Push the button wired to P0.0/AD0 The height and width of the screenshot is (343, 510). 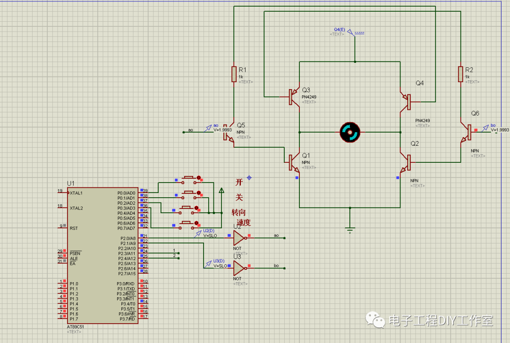[x=188, y=179]
